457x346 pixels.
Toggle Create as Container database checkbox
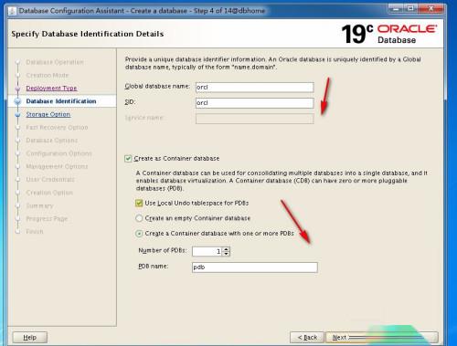point(128,159)
